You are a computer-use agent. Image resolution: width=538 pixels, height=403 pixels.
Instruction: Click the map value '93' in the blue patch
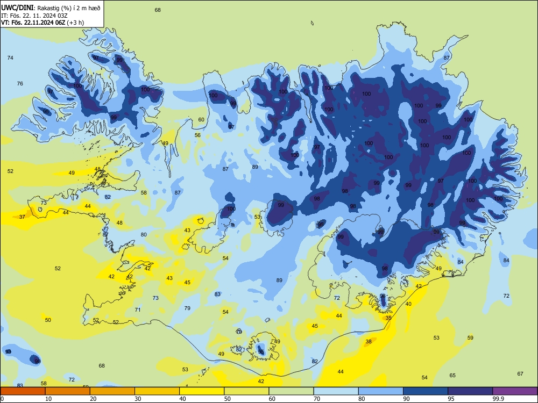tap(8, 351)
